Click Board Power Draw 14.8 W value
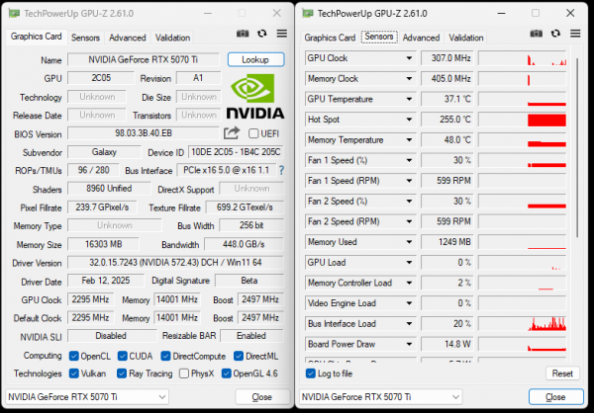Viewport: 594px width, 413px height. pos(447,344)
